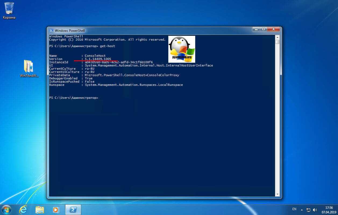This screenshot has height=215, width=338.
Task: Click the PrivateData ConsoleColorProxy value
Action: coord(132,75)
